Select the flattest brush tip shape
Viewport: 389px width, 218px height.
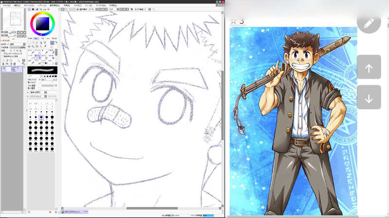click(x=56, y=77)
